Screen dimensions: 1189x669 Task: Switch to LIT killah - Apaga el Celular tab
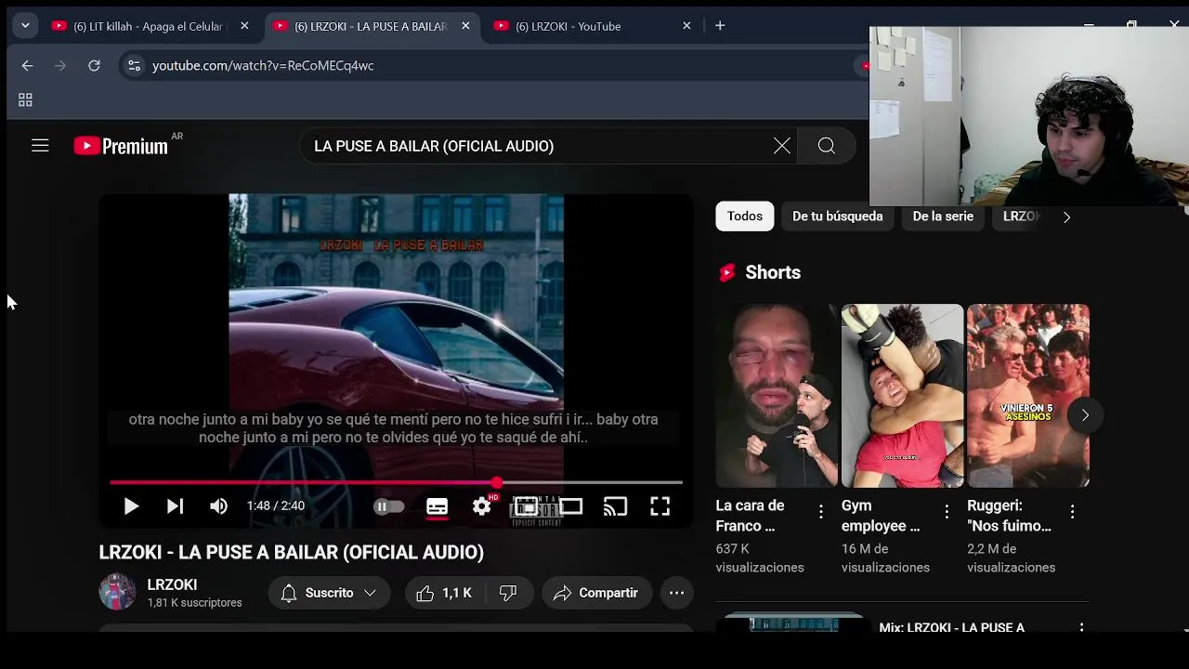[x=150, y=26]
